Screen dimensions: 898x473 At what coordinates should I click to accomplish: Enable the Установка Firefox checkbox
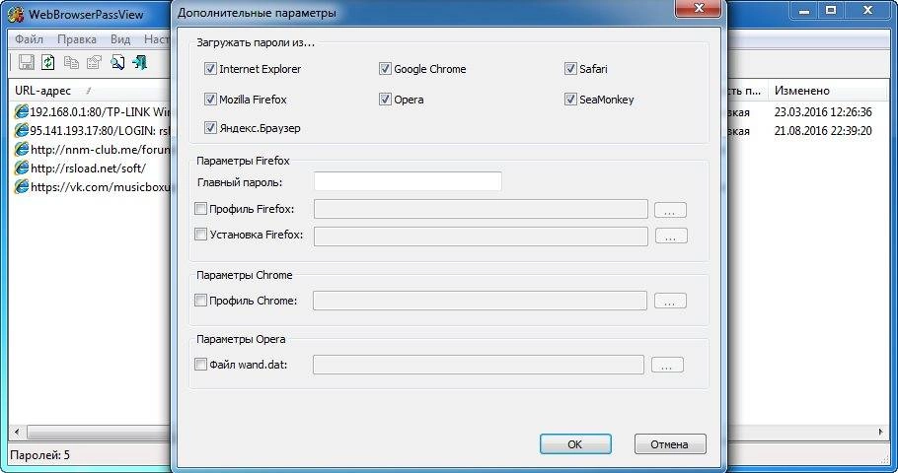[200, 234]
